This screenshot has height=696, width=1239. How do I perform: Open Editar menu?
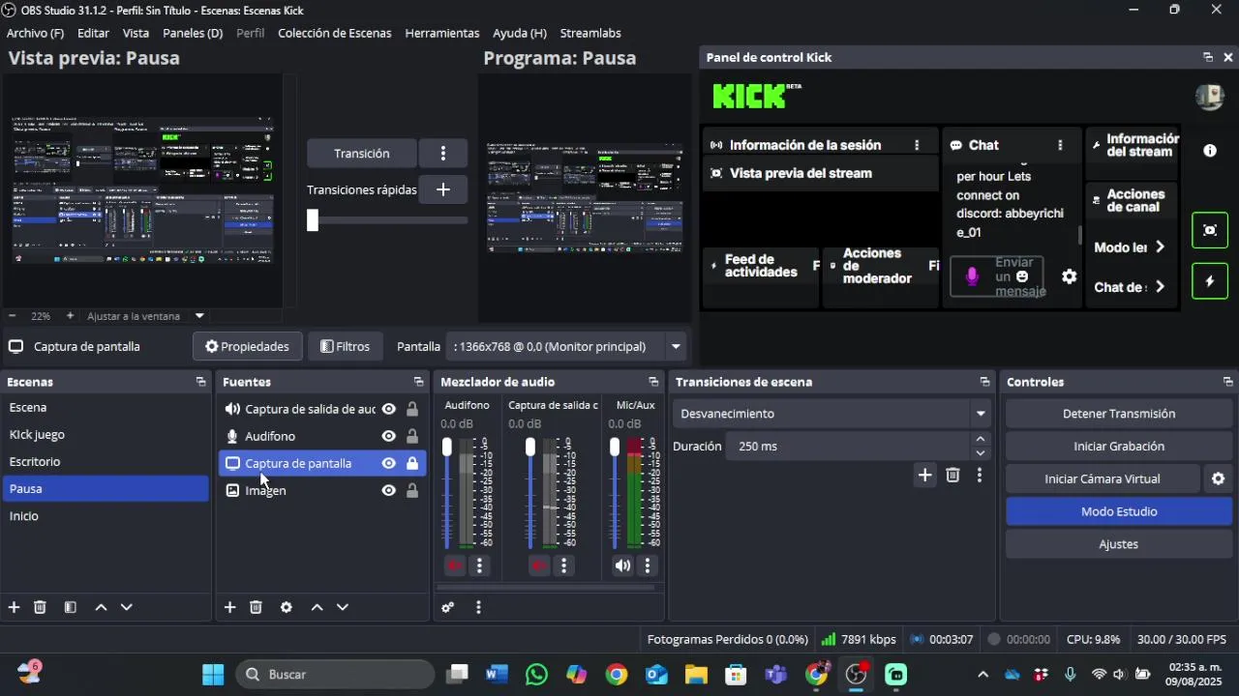93,33
